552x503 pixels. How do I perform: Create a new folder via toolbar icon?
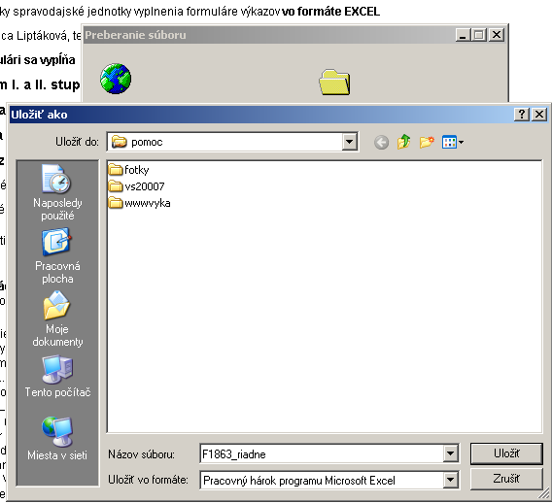coord(427,142)
